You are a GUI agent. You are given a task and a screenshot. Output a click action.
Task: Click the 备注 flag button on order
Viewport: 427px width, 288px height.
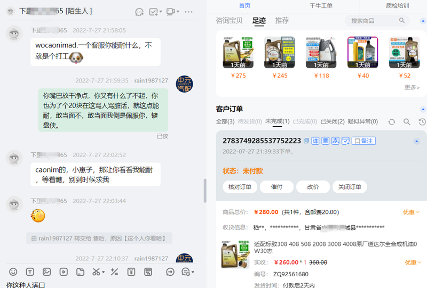pos(363,141)
